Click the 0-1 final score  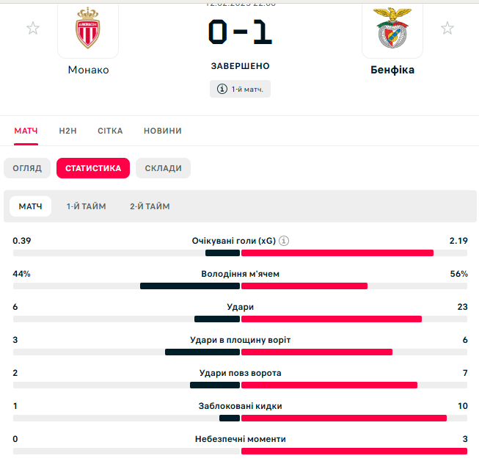pos(241,32)
